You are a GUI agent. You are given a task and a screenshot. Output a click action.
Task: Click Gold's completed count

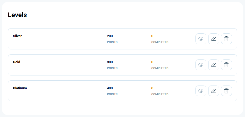click(152, 62)
